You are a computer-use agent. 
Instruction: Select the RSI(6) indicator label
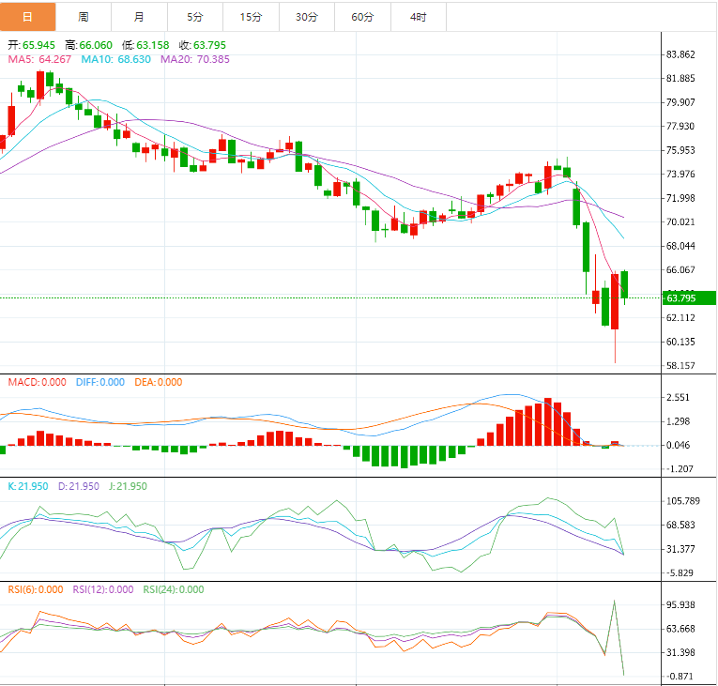pyautogui.click(x=38, y=589)
